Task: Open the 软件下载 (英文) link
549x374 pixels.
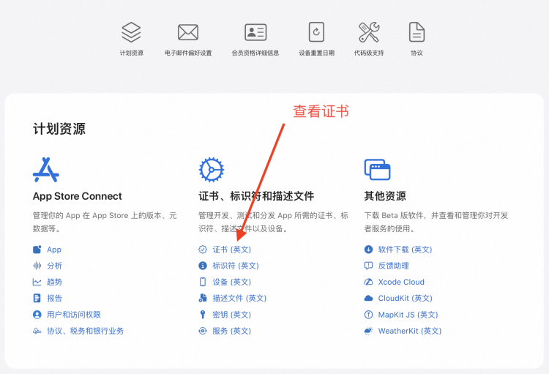Action: pos(405,250)
